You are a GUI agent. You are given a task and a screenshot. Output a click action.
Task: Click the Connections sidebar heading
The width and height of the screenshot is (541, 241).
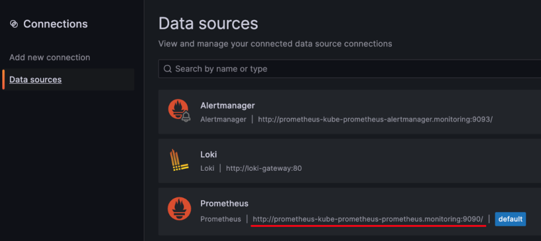[x=55, y=24]
